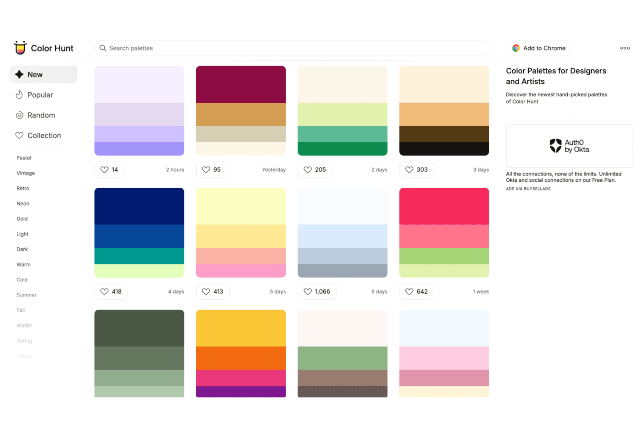
Task: Filter palettes by Spring tag
Action: [x=24, y=341]
